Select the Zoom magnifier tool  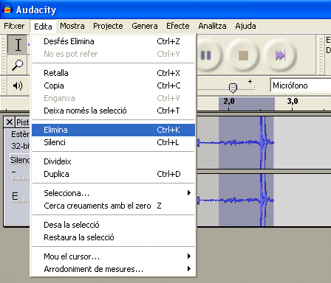pos(18,65)
